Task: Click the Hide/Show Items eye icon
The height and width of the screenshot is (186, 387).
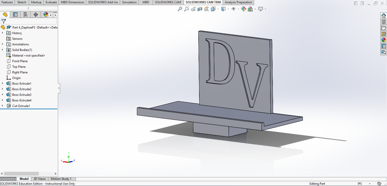Action: pyautogui.click(x=233, y=9)
